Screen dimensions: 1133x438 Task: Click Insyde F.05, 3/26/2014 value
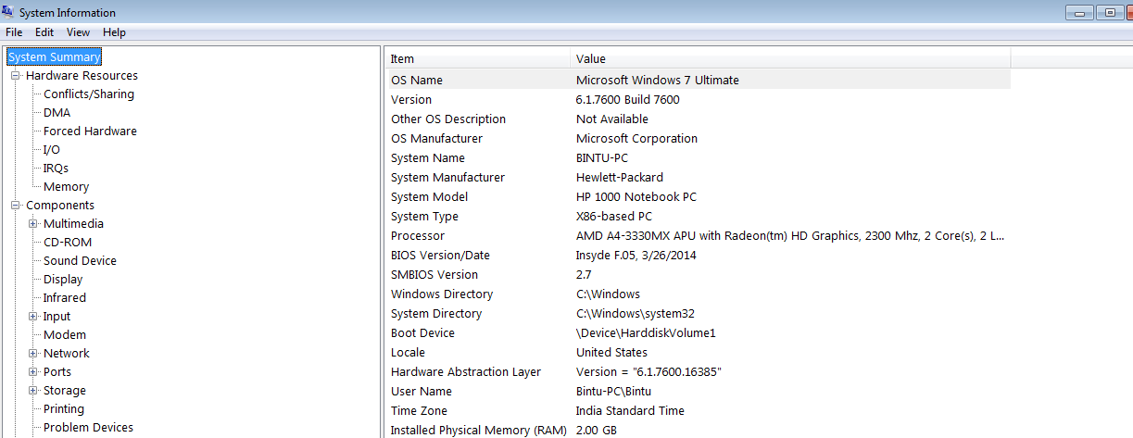(x=636, y=256)
